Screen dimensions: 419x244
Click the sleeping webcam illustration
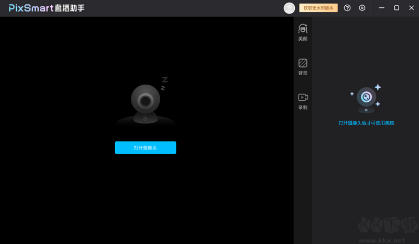pyautogui.click(x=146, y=102)
